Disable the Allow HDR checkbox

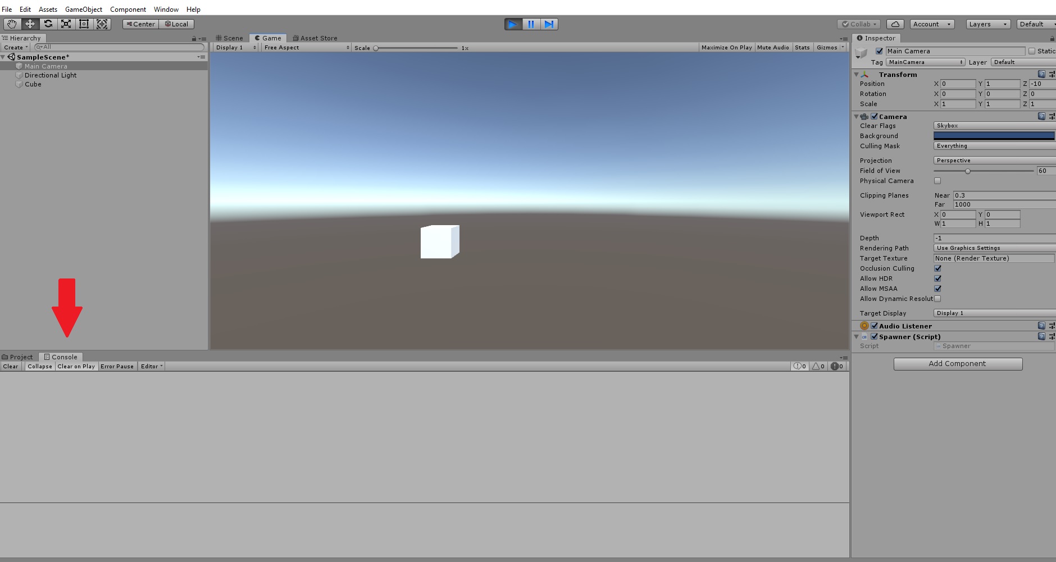(x=937, y=278)
